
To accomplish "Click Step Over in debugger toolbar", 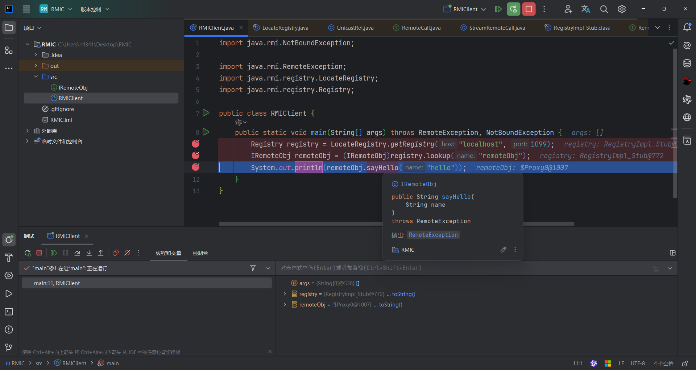I will pos(77,253).
